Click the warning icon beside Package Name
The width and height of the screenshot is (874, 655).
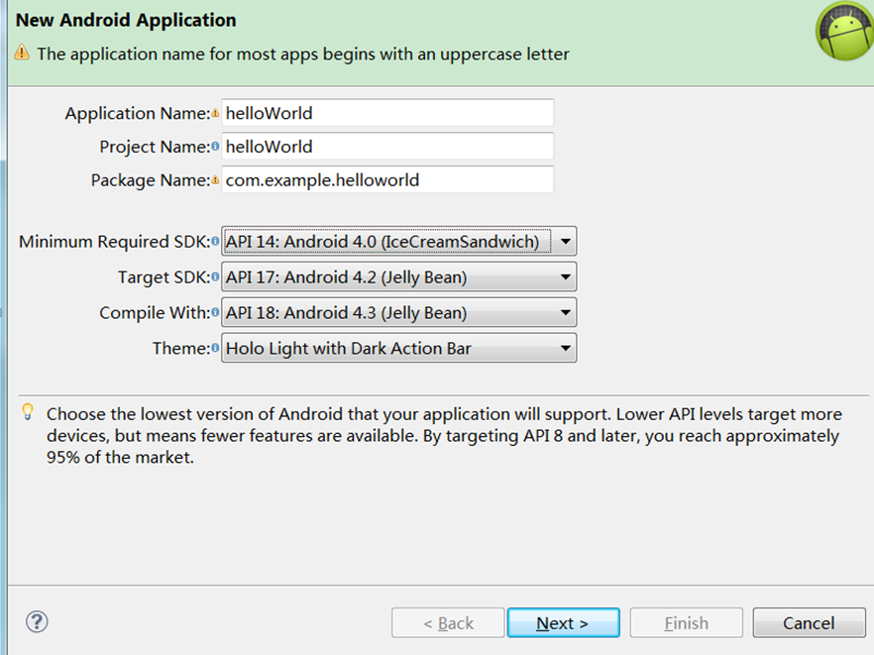click(x=215, y=180)
